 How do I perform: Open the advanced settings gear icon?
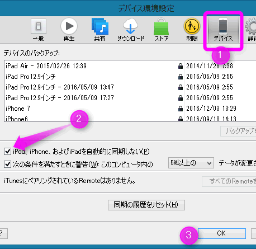point(250,30)
